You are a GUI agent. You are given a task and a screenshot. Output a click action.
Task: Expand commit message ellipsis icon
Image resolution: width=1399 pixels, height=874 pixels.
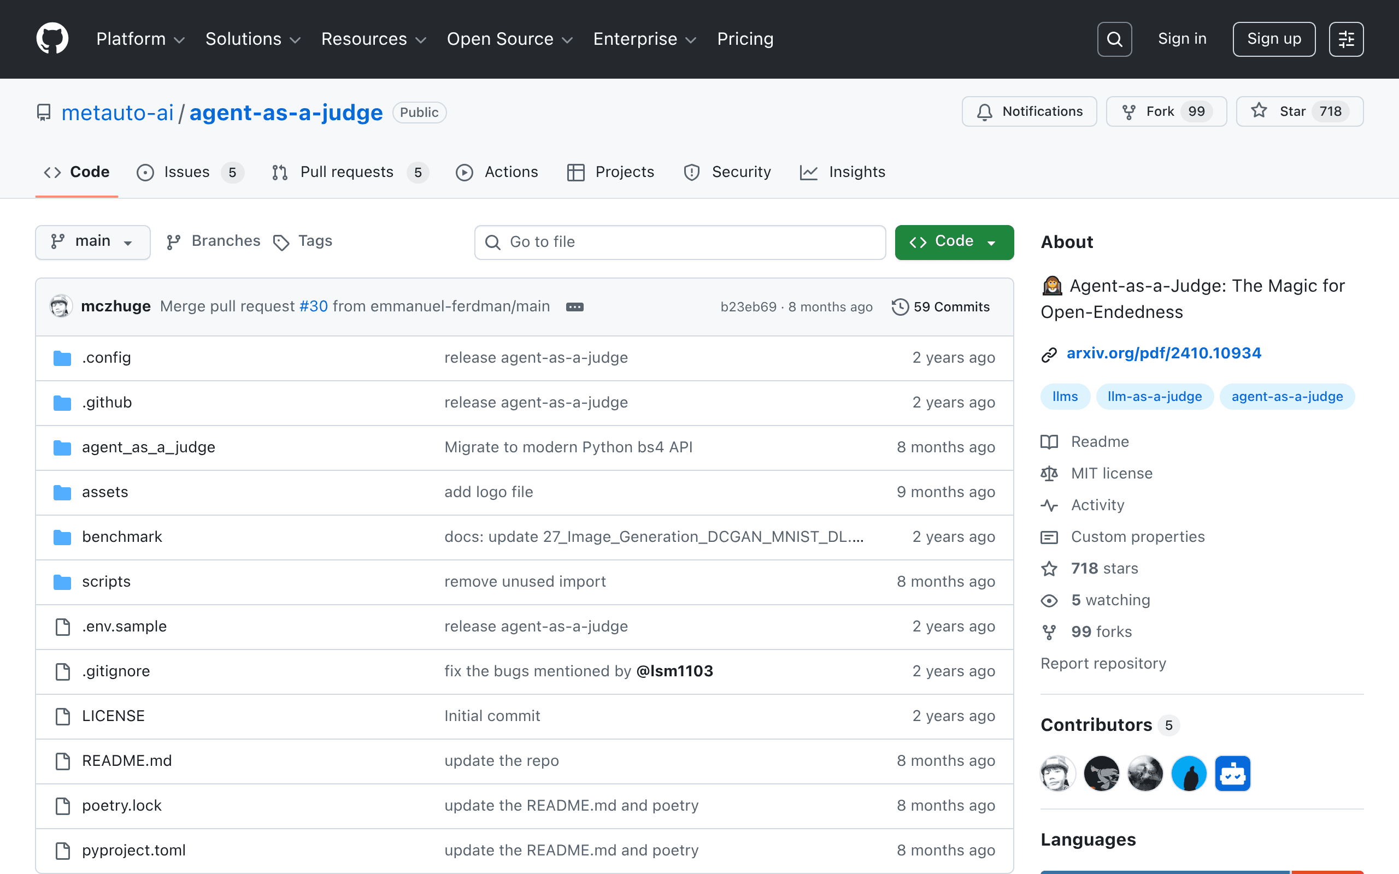click(x=574, y=307)
